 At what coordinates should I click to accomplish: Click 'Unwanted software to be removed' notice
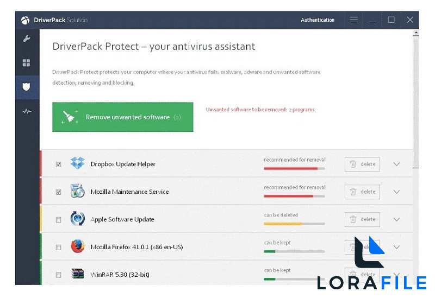click(x=261, y=110)
